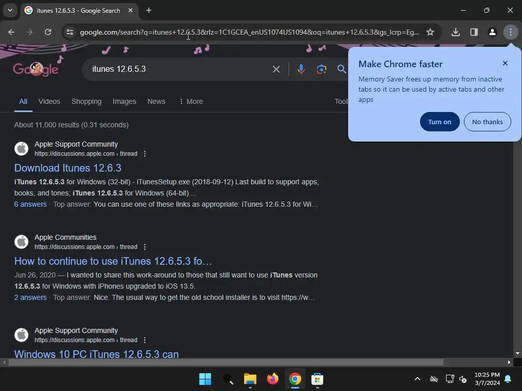Image resolution: width=522 pixels, height=391 pixels.
Task: Open options menu for Apple Communities result
Action: 144,247
